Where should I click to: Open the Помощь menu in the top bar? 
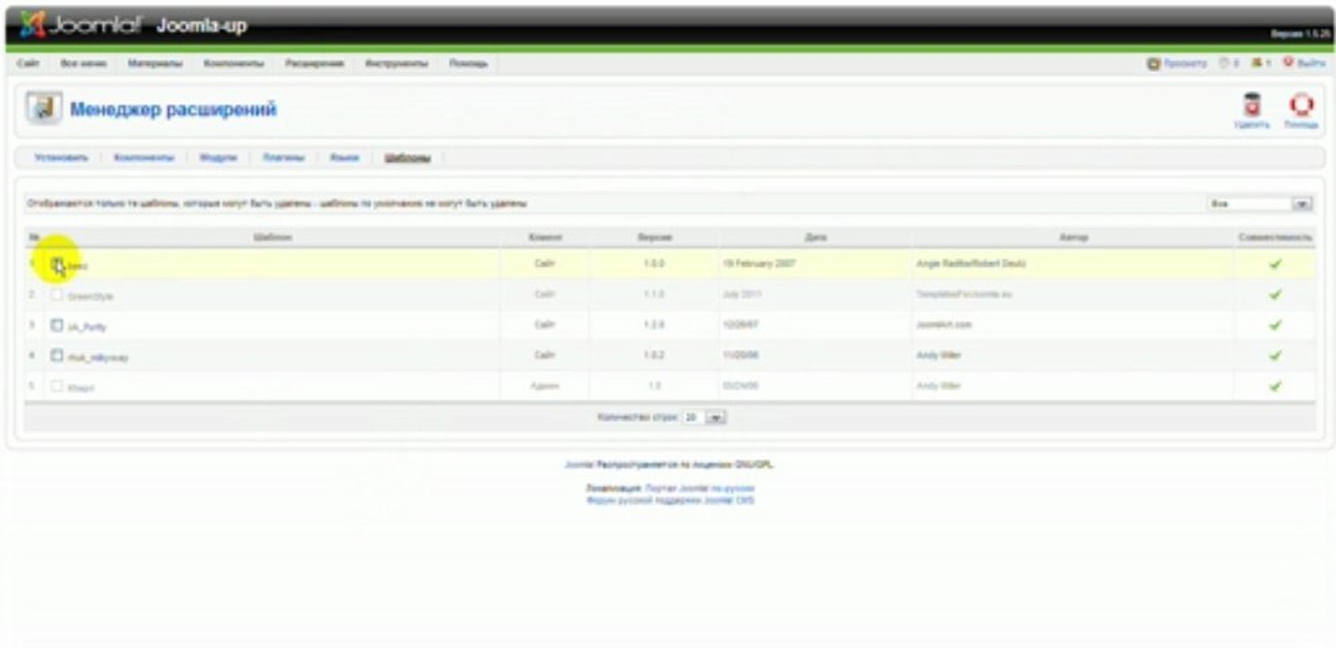[x=469, y=64]
